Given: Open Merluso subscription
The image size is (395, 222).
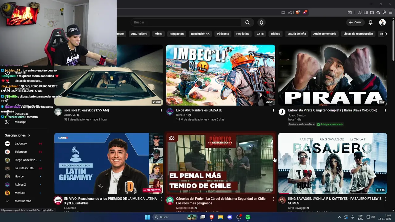Looking at the screenshot, I should point(23,193).
